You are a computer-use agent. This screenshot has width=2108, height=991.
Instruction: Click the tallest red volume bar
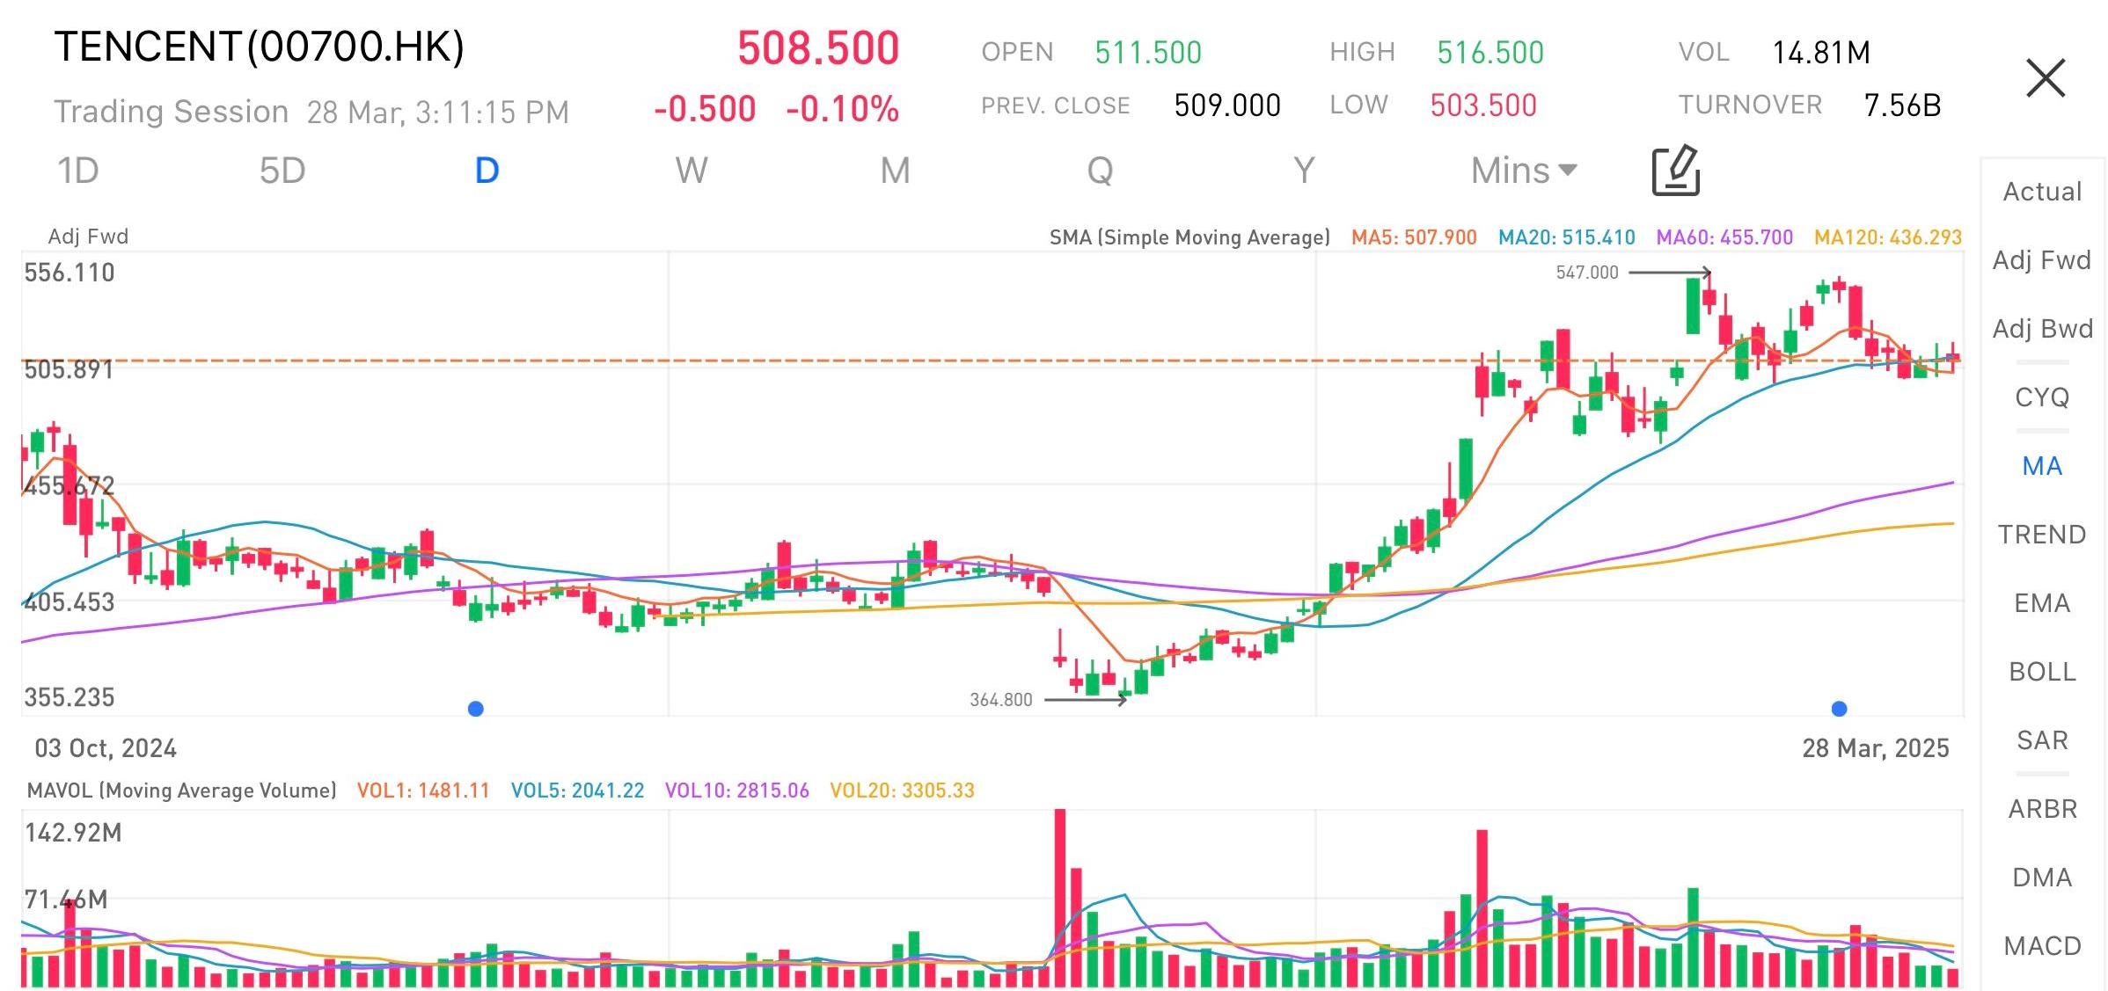1060,898
